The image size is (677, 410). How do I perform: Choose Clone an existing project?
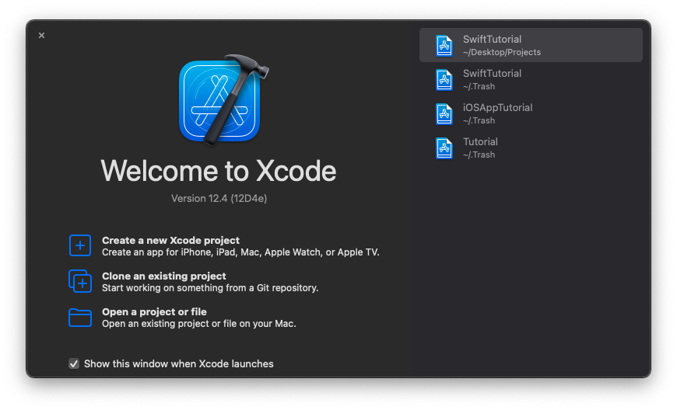[x=163, y=276]
